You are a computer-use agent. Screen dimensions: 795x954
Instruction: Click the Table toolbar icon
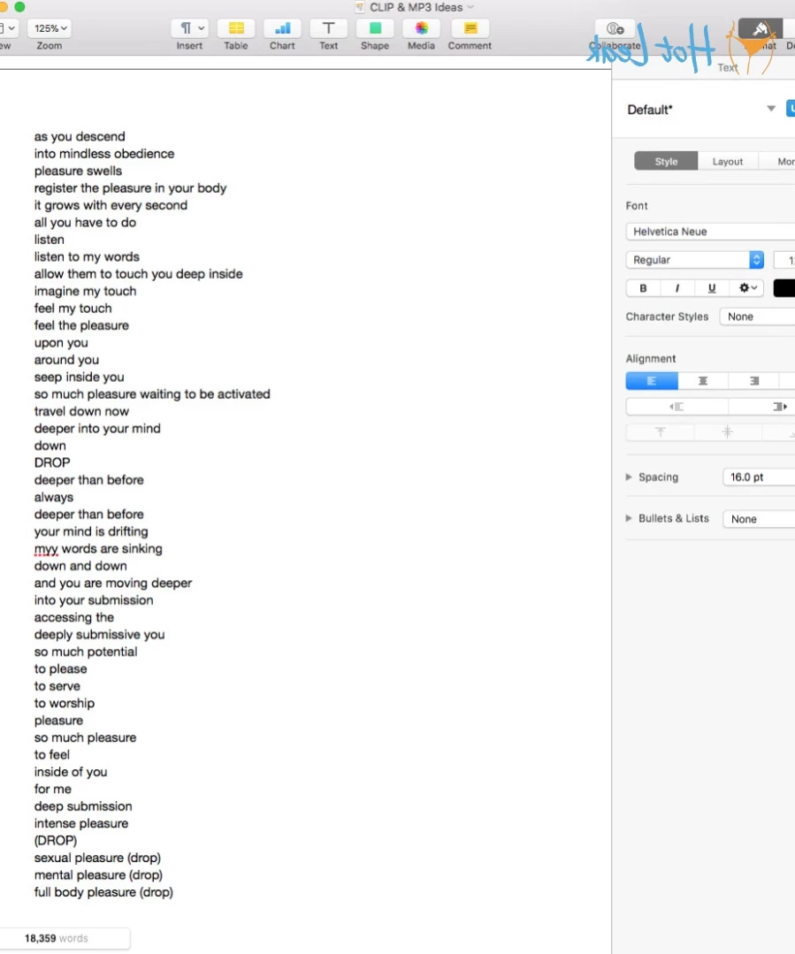[x=236, y=28]
